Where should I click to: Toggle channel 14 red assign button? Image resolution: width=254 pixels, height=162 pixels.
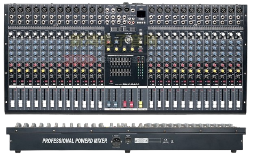(161, 82)
